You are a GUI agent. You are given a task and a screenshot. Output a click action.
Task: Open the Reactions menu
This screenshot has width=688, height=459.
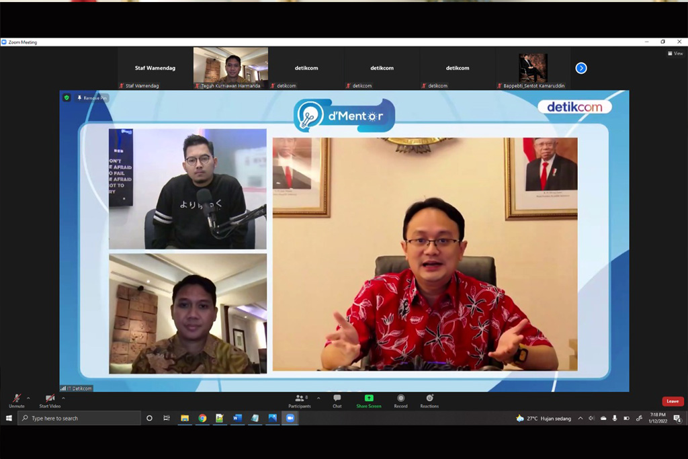point(429,401)
